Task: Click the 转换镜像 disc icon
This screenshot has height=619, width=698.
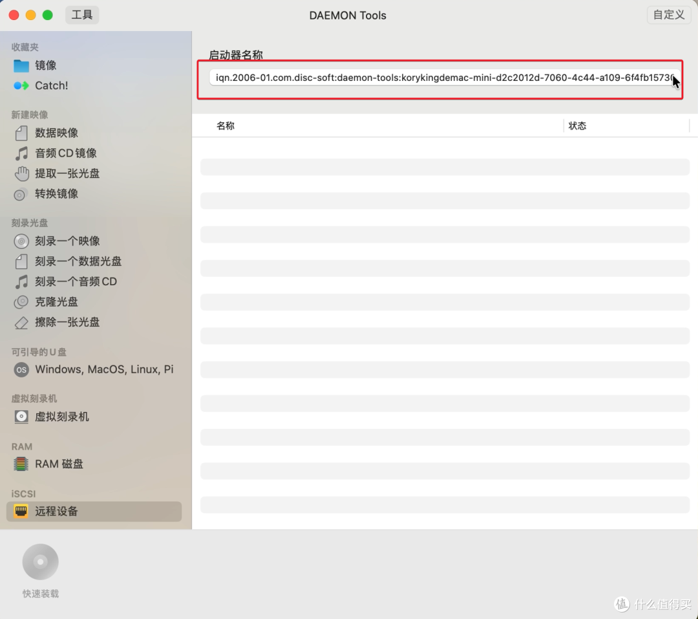Action: pyautogui.click(x=19, y=194)
